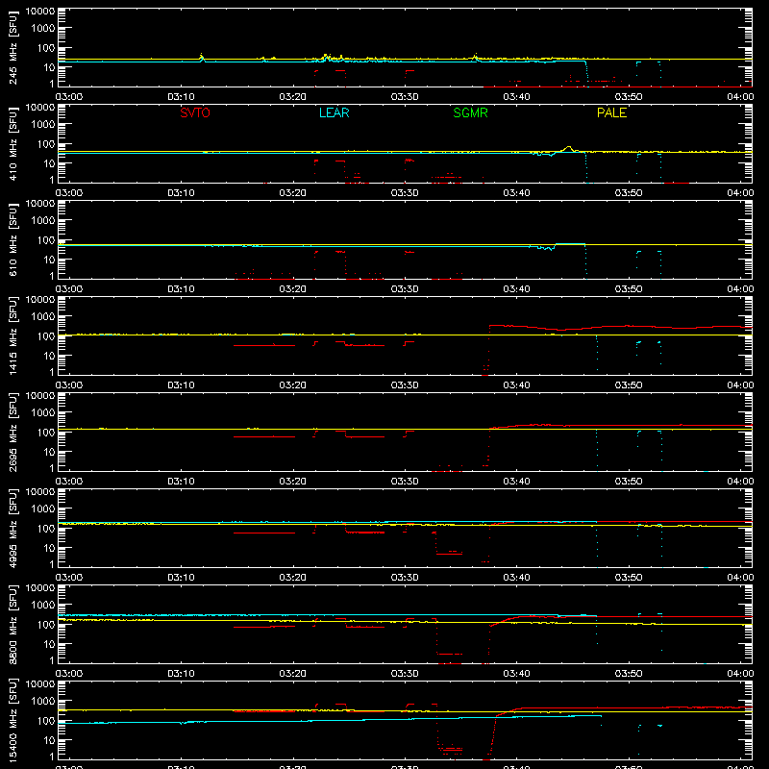
Task: Click the 100 y-axis label of 610 MHz panel
Action: click(x=46, y=239)
